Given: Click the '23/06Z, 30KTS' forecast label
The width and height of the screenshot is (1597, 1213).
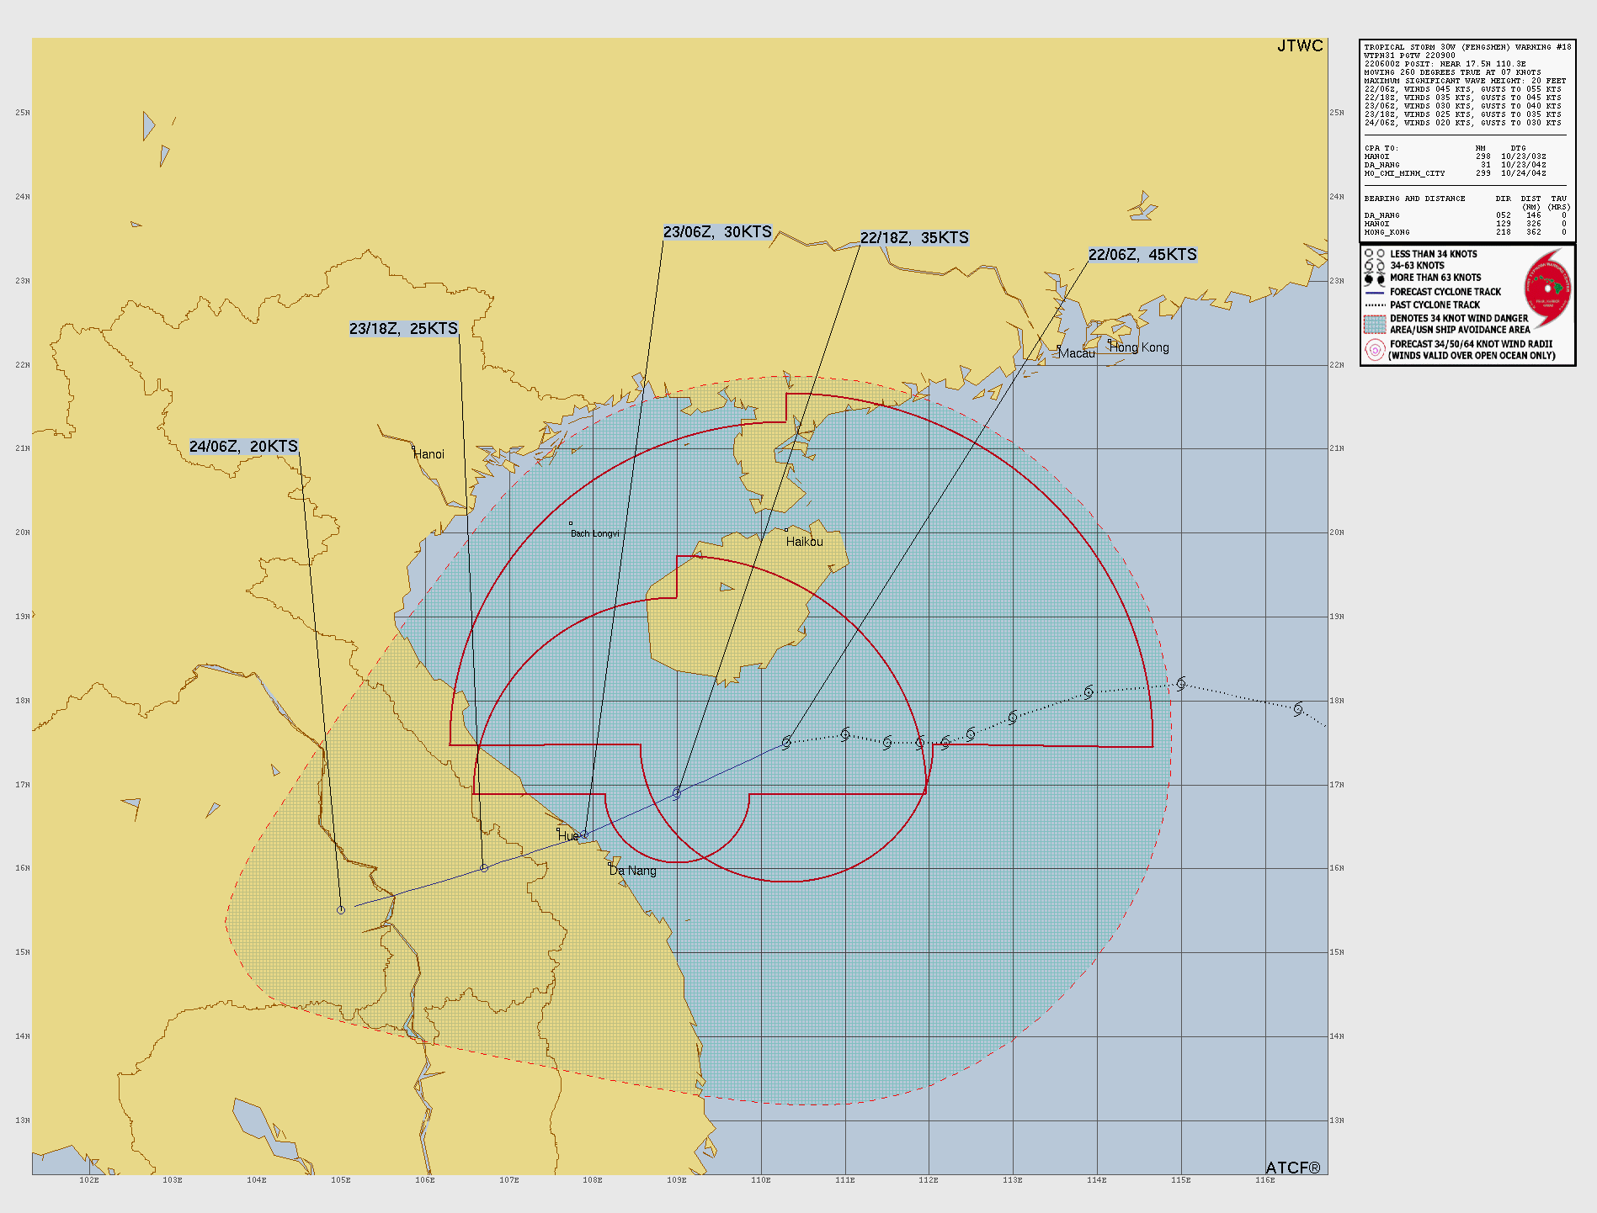Looking at the screenshot, I should [717, 232].
